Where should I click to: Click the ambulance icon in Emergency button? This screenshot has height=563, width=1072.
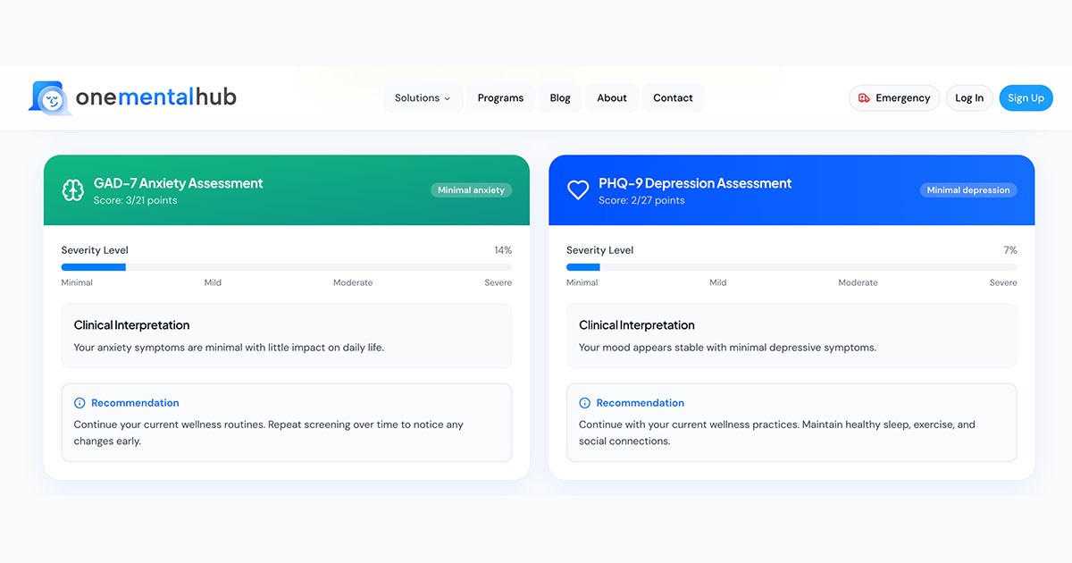coord(864,98)
